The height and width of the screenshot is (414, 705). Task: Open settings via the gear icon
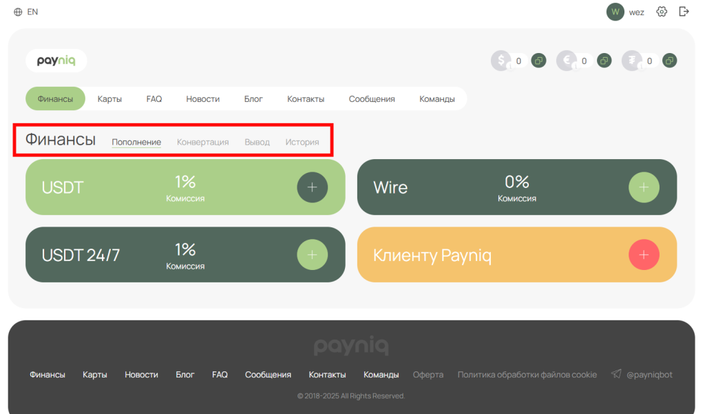pyautogui.click(x=662, y=12)
